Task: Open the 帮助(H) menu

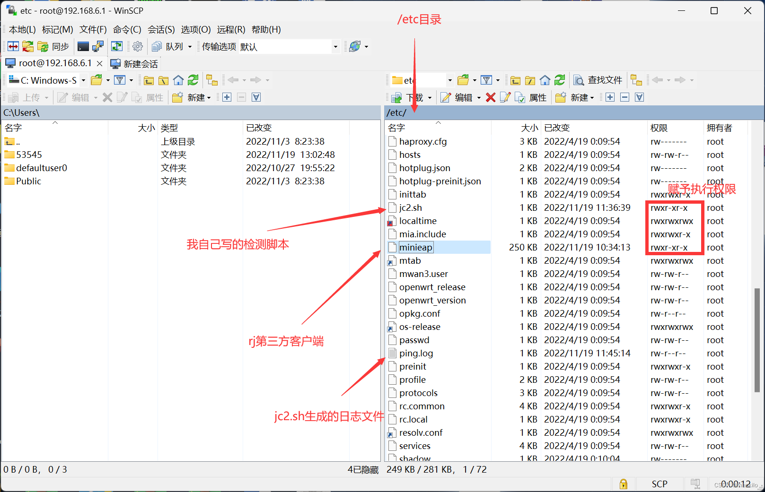Action: 266,29
